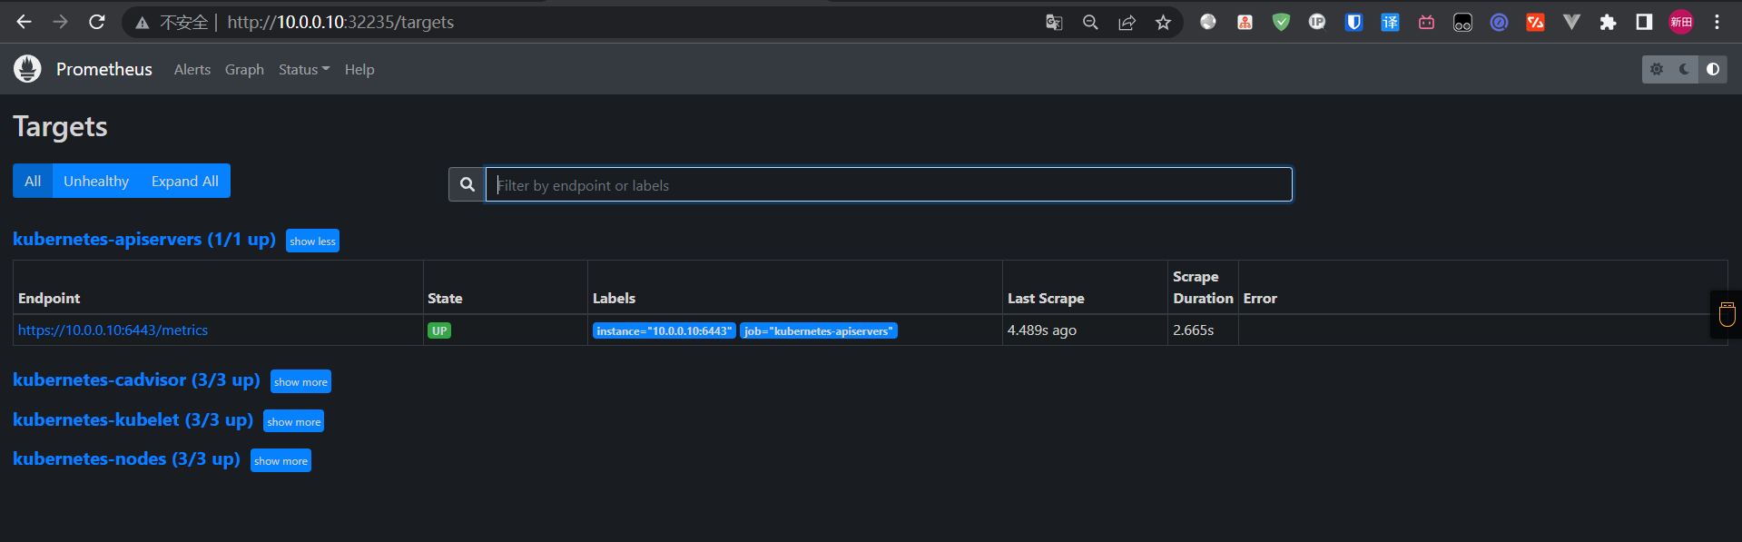Select the browser-preferred half-circle theme icon

tap(1713, 69)
